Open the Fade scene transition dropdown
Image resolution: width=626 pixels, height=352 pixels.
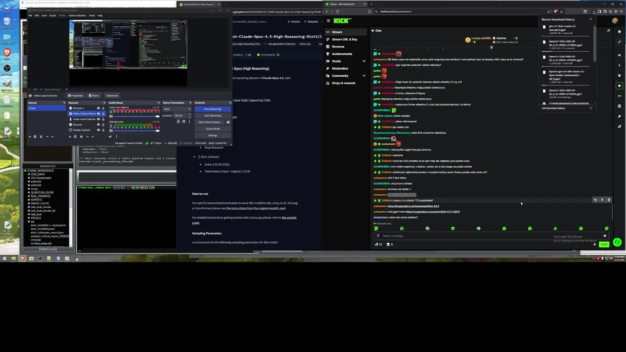point(178,109)
